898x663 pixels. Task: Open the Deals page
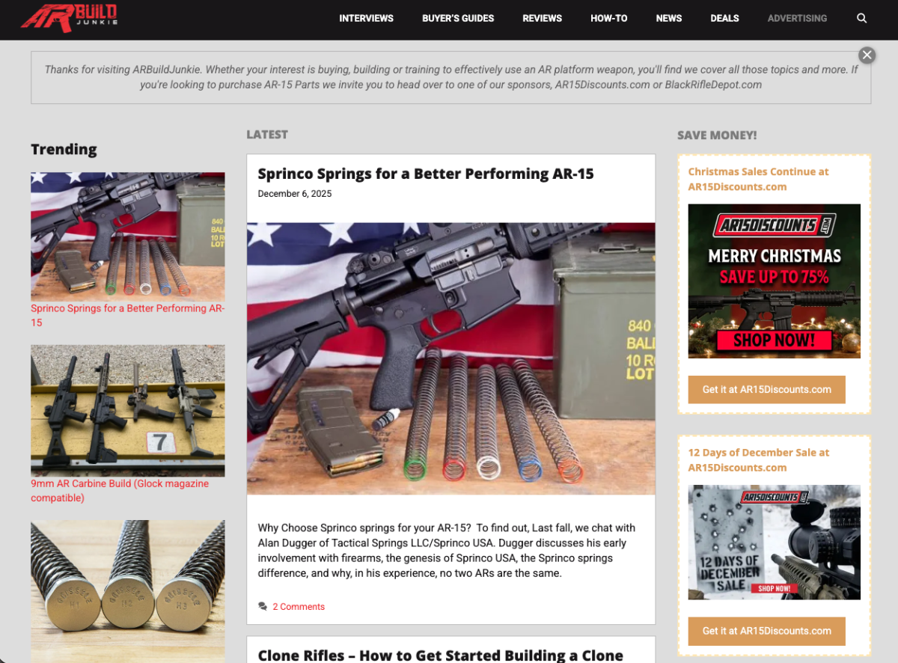coord(724,18)
